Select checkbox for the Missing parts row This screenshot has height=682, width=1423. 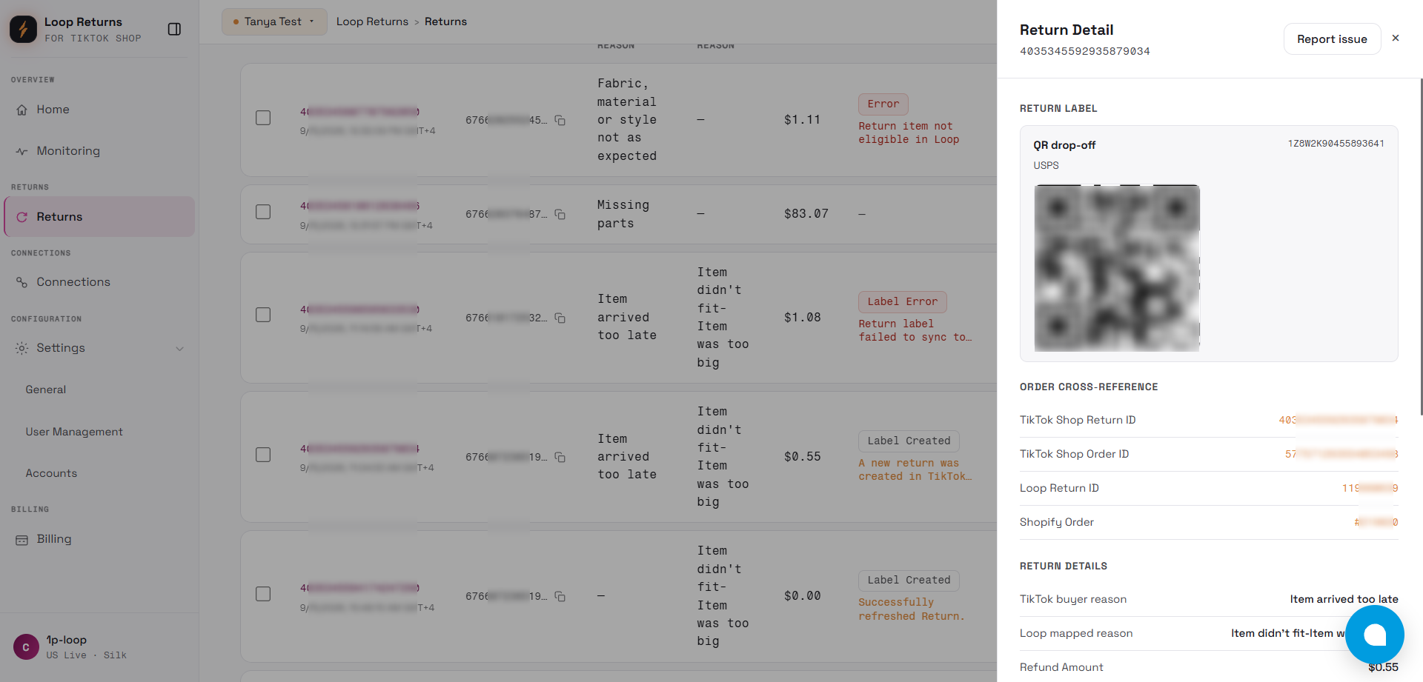point(263,212)
